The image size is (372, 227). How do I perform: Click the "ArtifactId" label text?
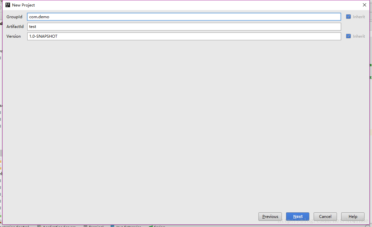pyautogui.click(x=15, y=27)
